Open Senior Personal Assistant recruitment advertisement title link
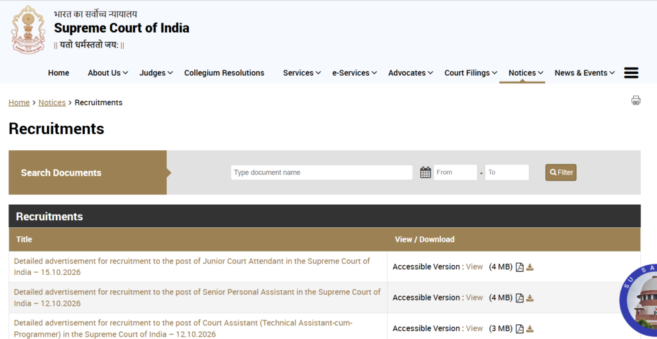 [x=198, y=297]
